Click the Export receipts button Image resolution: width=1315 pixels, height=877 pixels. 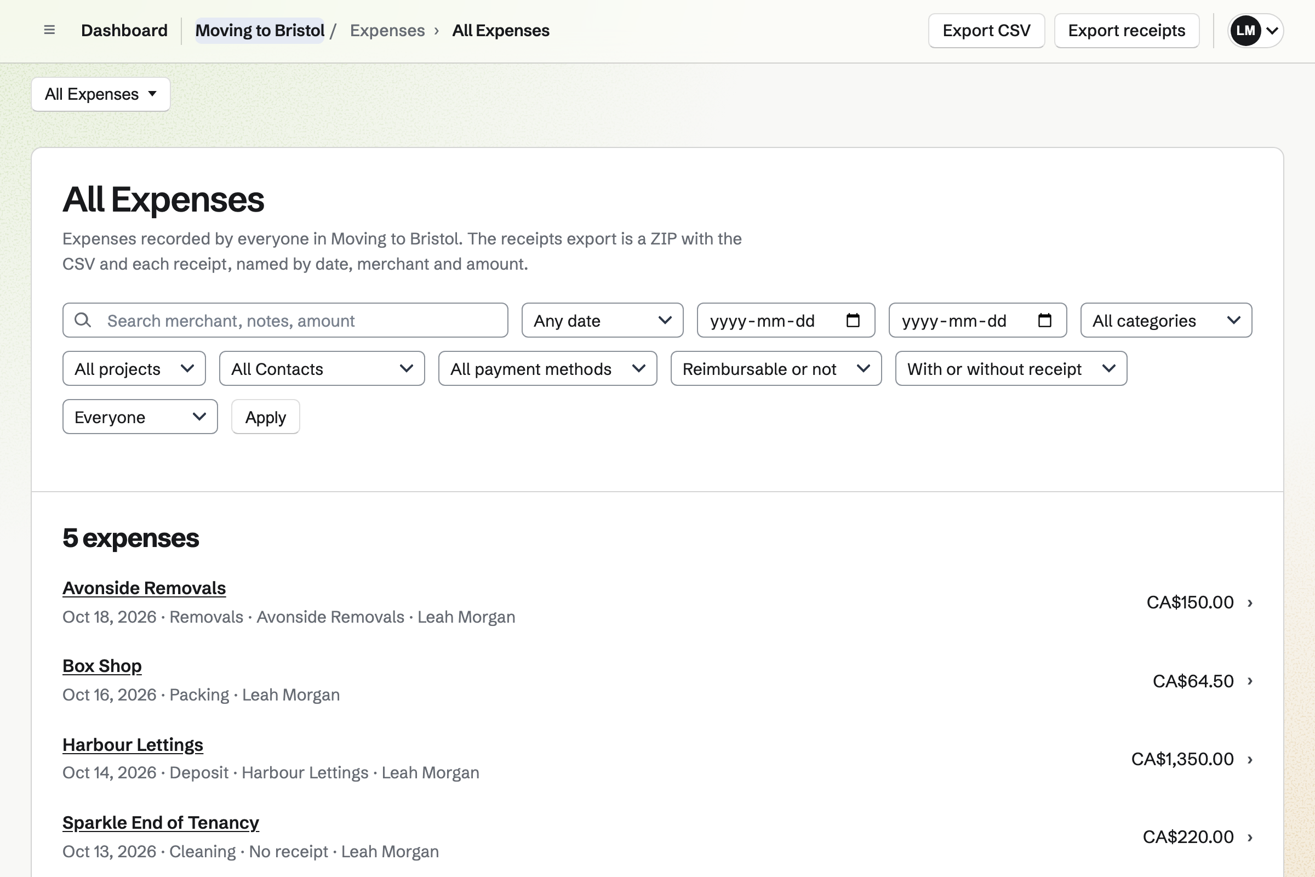click(x=1126, y=30)
